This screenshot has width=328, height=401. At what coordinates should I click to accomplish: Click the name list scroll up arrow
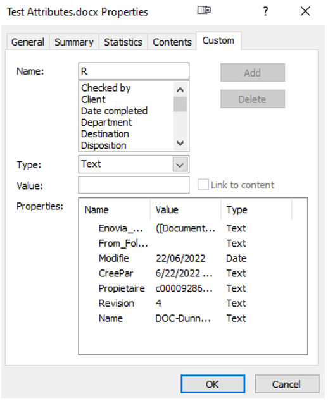coord(180,90)
